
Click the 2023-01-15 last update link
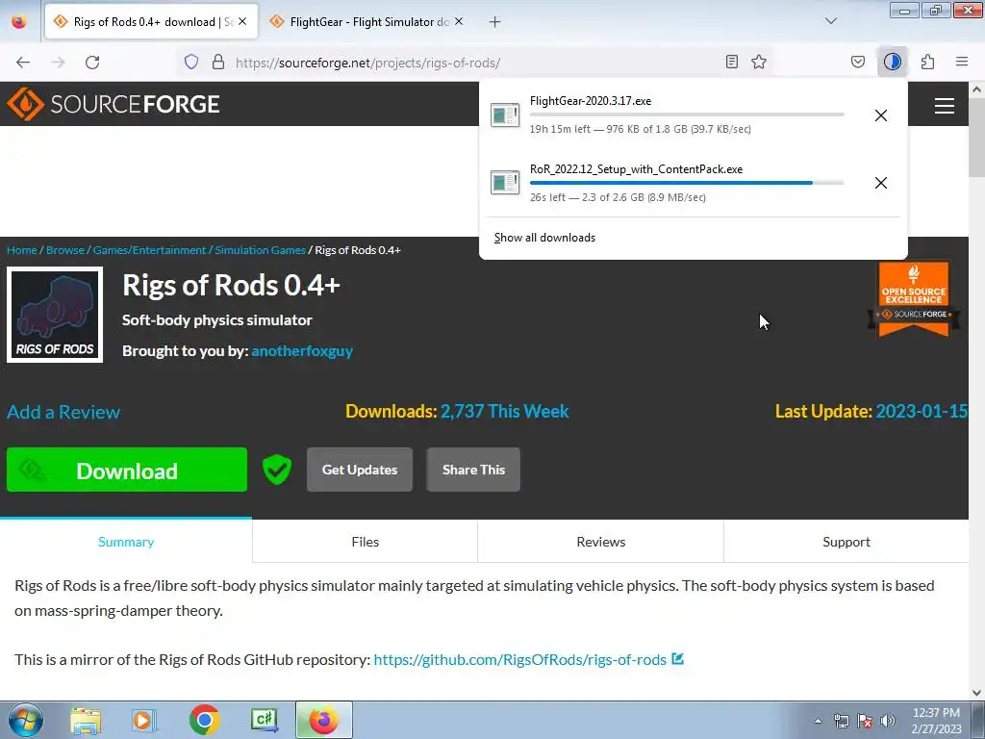pyautogui.click(x=922, y=411)
